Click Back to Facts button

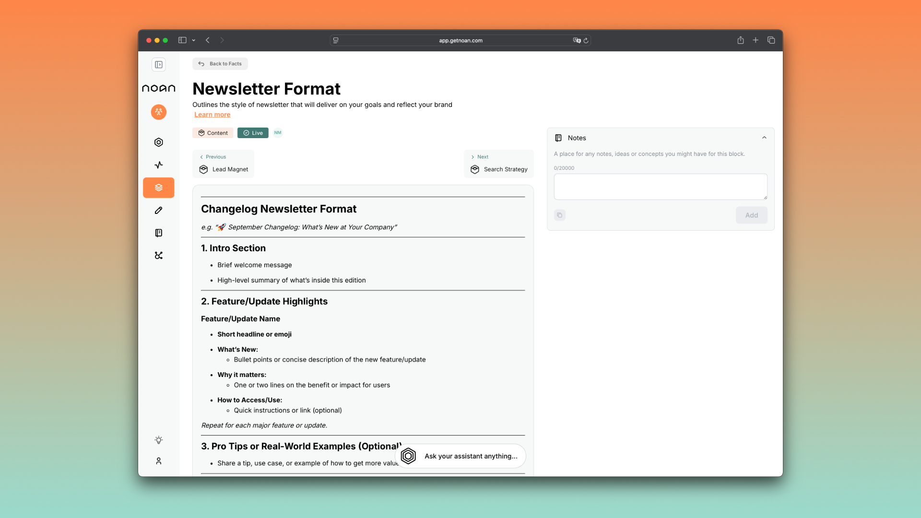[x=220, y=64]
